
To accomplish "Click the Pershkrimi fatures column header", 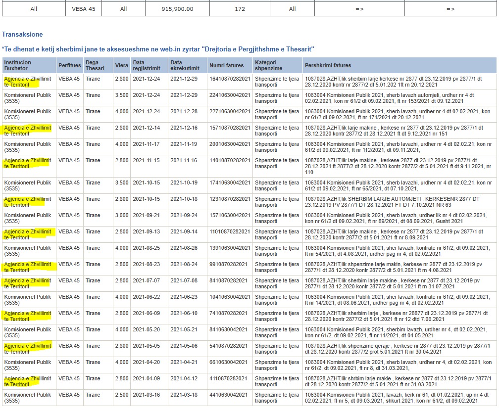I will (328, 65).
